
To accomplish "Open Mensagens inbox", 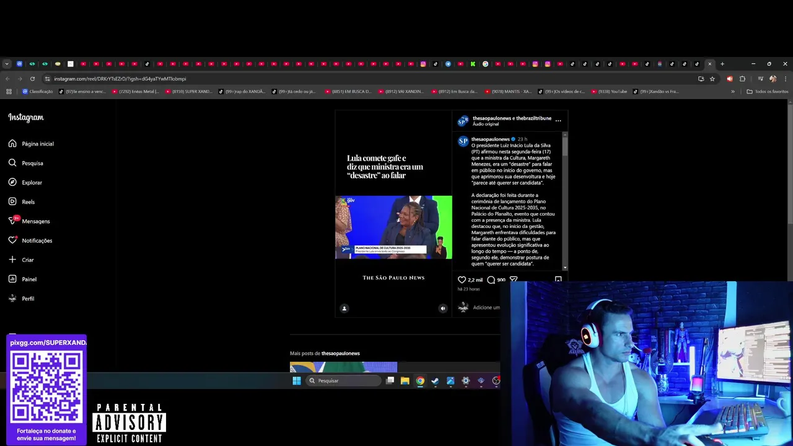I will (28, 221).
